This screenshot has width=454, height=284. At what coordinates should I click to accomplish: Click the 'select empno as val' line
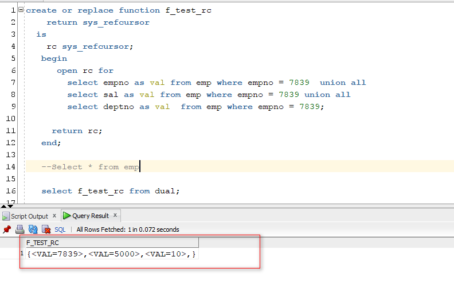(217, 83)
